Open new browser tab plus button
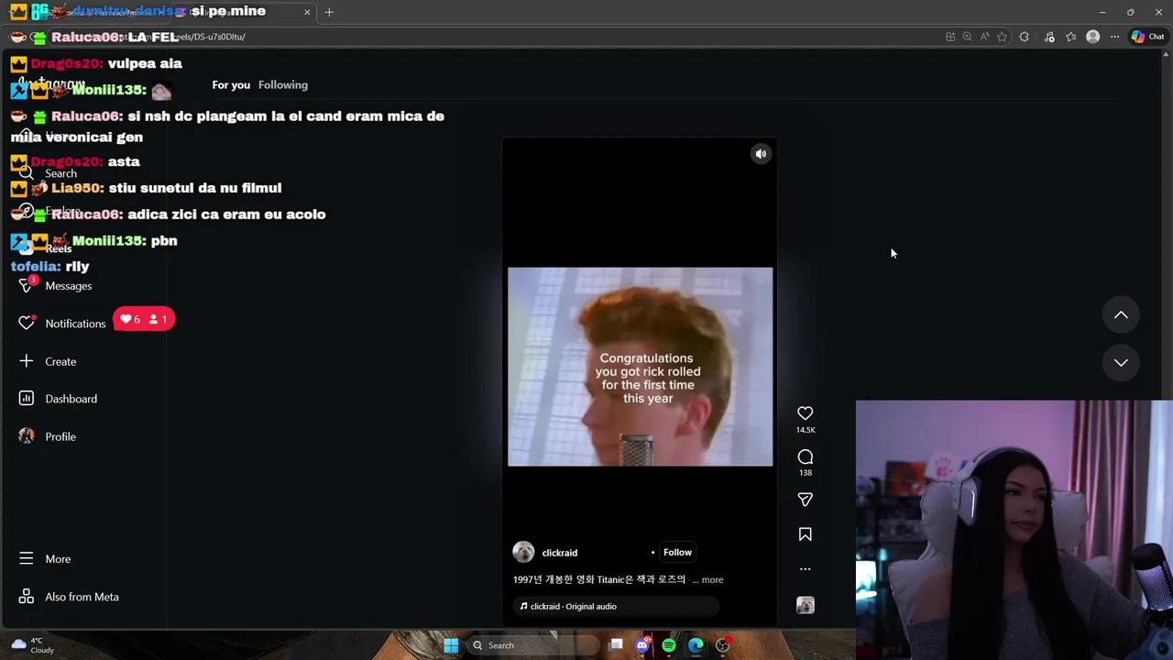Screen dimensions: 1173x660 [329, 12]
